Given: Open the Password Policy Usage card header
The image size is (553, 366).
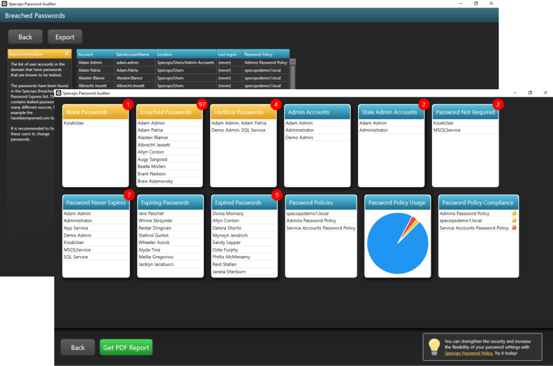Looking at the screenshot, I should coord(397,203).
